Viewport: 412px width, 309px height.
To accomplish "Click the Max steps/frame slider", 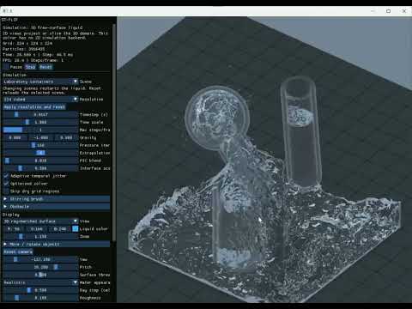I will tap(40, 130).
